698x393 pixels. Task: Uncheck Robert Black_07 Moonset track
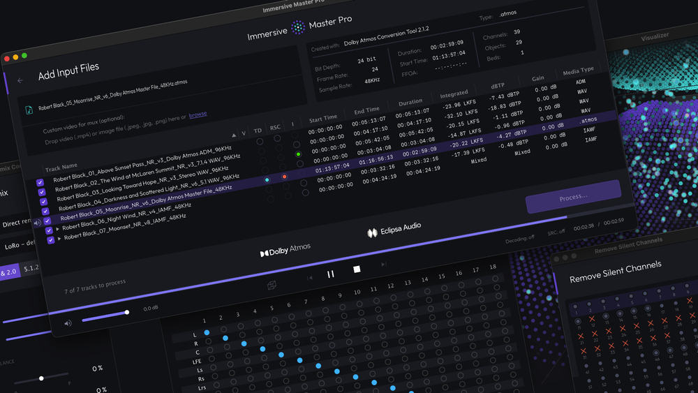(51, 240)
